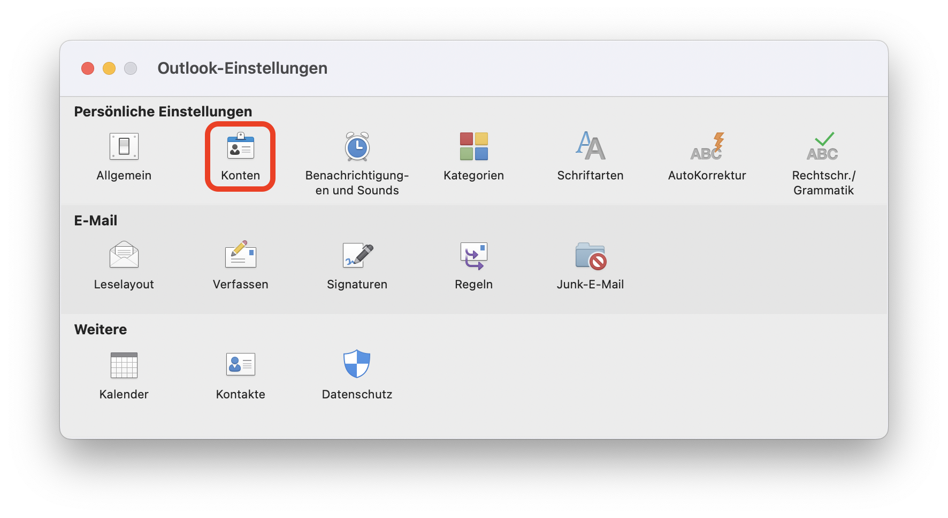This screenshot has height=518, width=948.
Task: Open the Kontakte card icon
Action: 241,364
